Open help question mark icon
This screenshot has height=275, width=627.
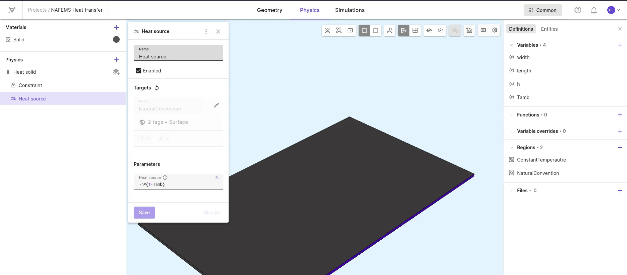pyautogui.click(x=578, y=10)
